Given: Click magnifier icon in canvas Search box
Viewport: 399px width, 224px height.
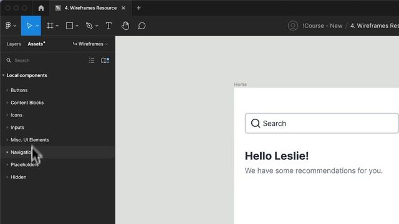Looking at the screenshot, I should click(256, 123).
